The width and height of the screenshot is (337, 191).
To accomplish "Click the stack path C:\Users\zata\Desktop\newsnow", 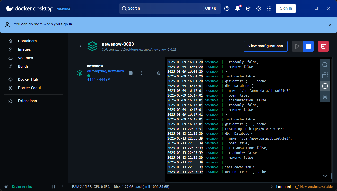I will click(x=139, y=50).
